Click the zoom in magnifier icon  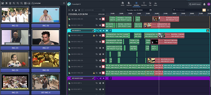click(14, 3)
